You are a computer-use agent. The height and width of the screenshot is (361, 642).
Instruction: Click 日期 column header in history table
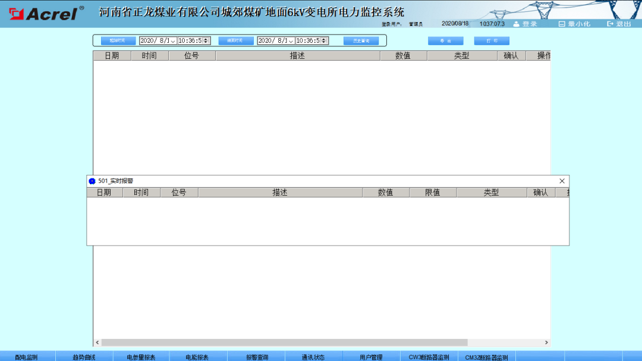click(x=112, y=56)
